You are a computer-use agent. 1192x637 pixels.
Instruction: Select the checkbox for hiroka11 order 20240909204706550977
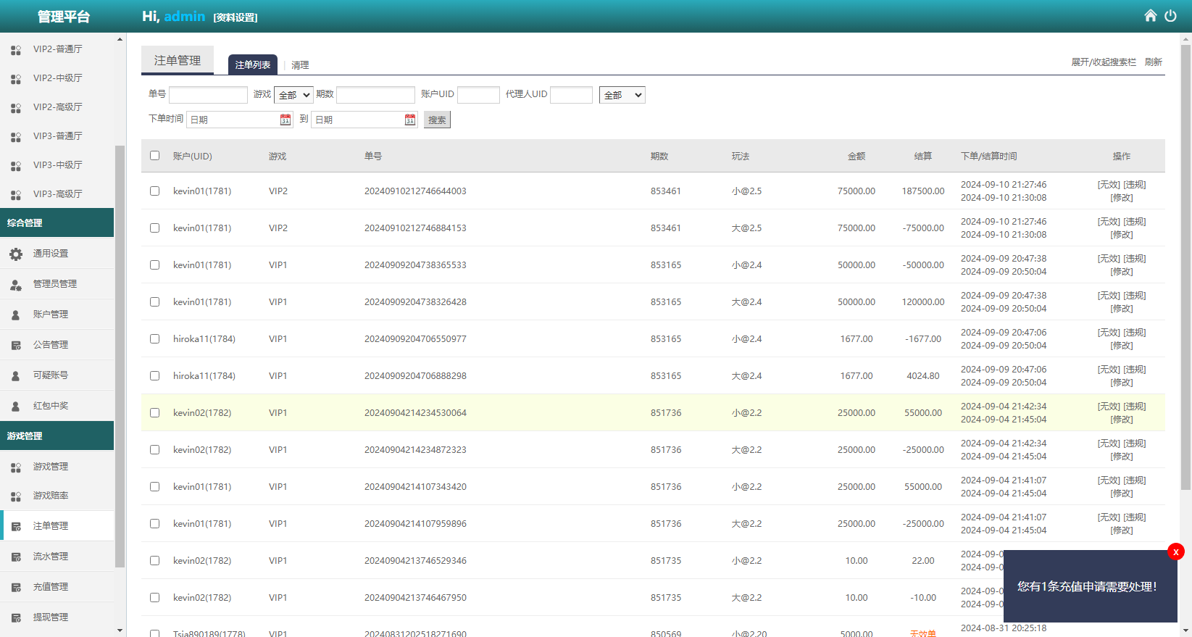coord(154,339)
